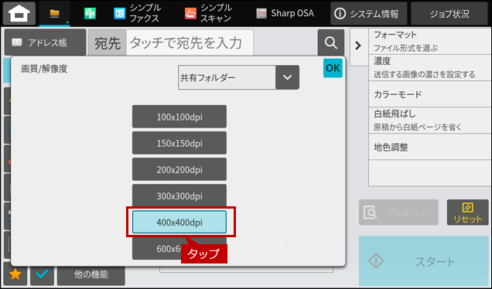Screen dimensions: 492x289
Task: Open 白紙飛ばし blank page skip
Action: [430, 121]
